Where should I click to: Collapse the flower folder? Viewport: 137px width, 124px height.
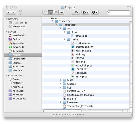pyautogui.click(x=65, y=32)
